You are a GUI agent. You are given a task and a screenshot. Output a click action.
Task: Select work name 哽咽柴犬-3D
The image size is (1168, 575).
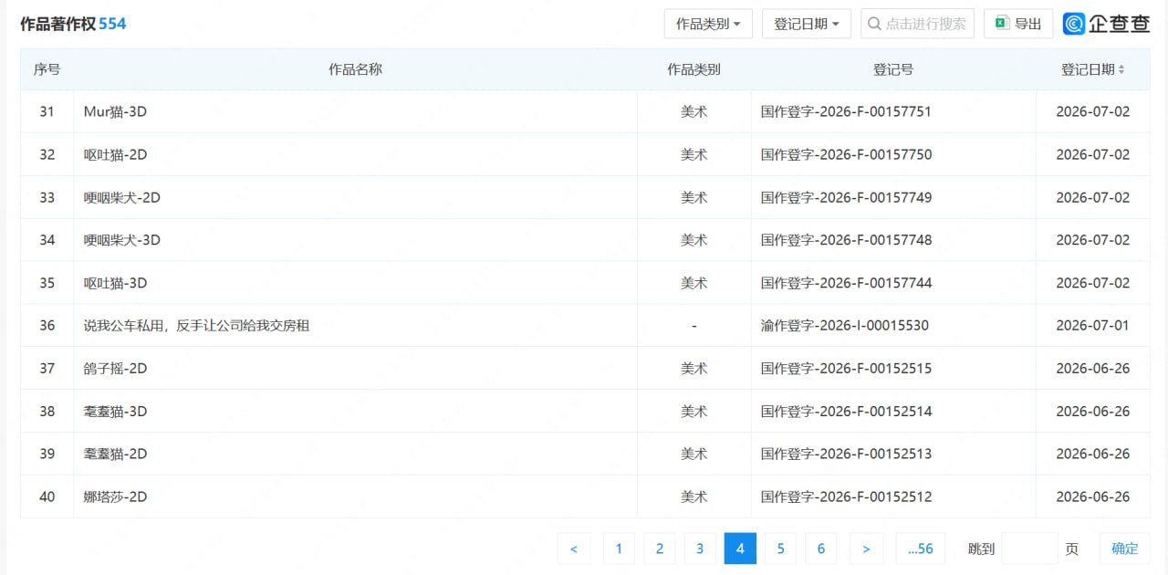click(122, 240)
